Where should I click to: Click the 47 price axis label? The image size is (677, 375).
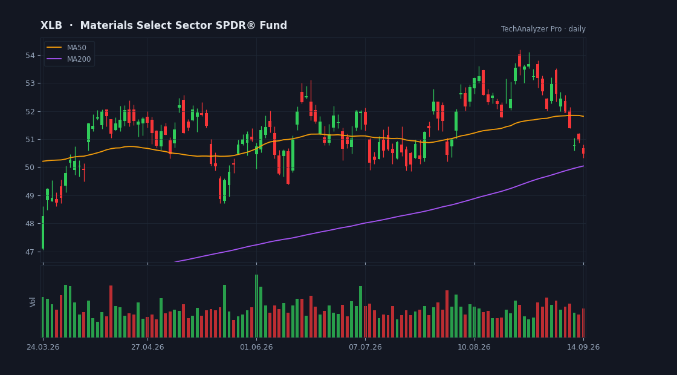coord(30,252)
